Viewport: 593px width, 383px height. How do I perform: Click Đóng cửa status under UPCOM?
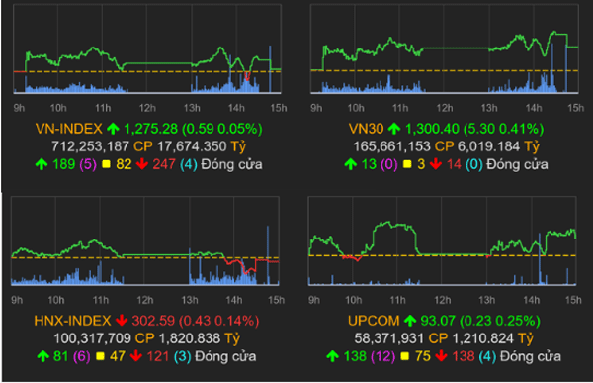(x=531, y=356)
